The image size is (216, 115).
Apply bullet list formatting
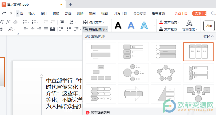click(25, 22)
